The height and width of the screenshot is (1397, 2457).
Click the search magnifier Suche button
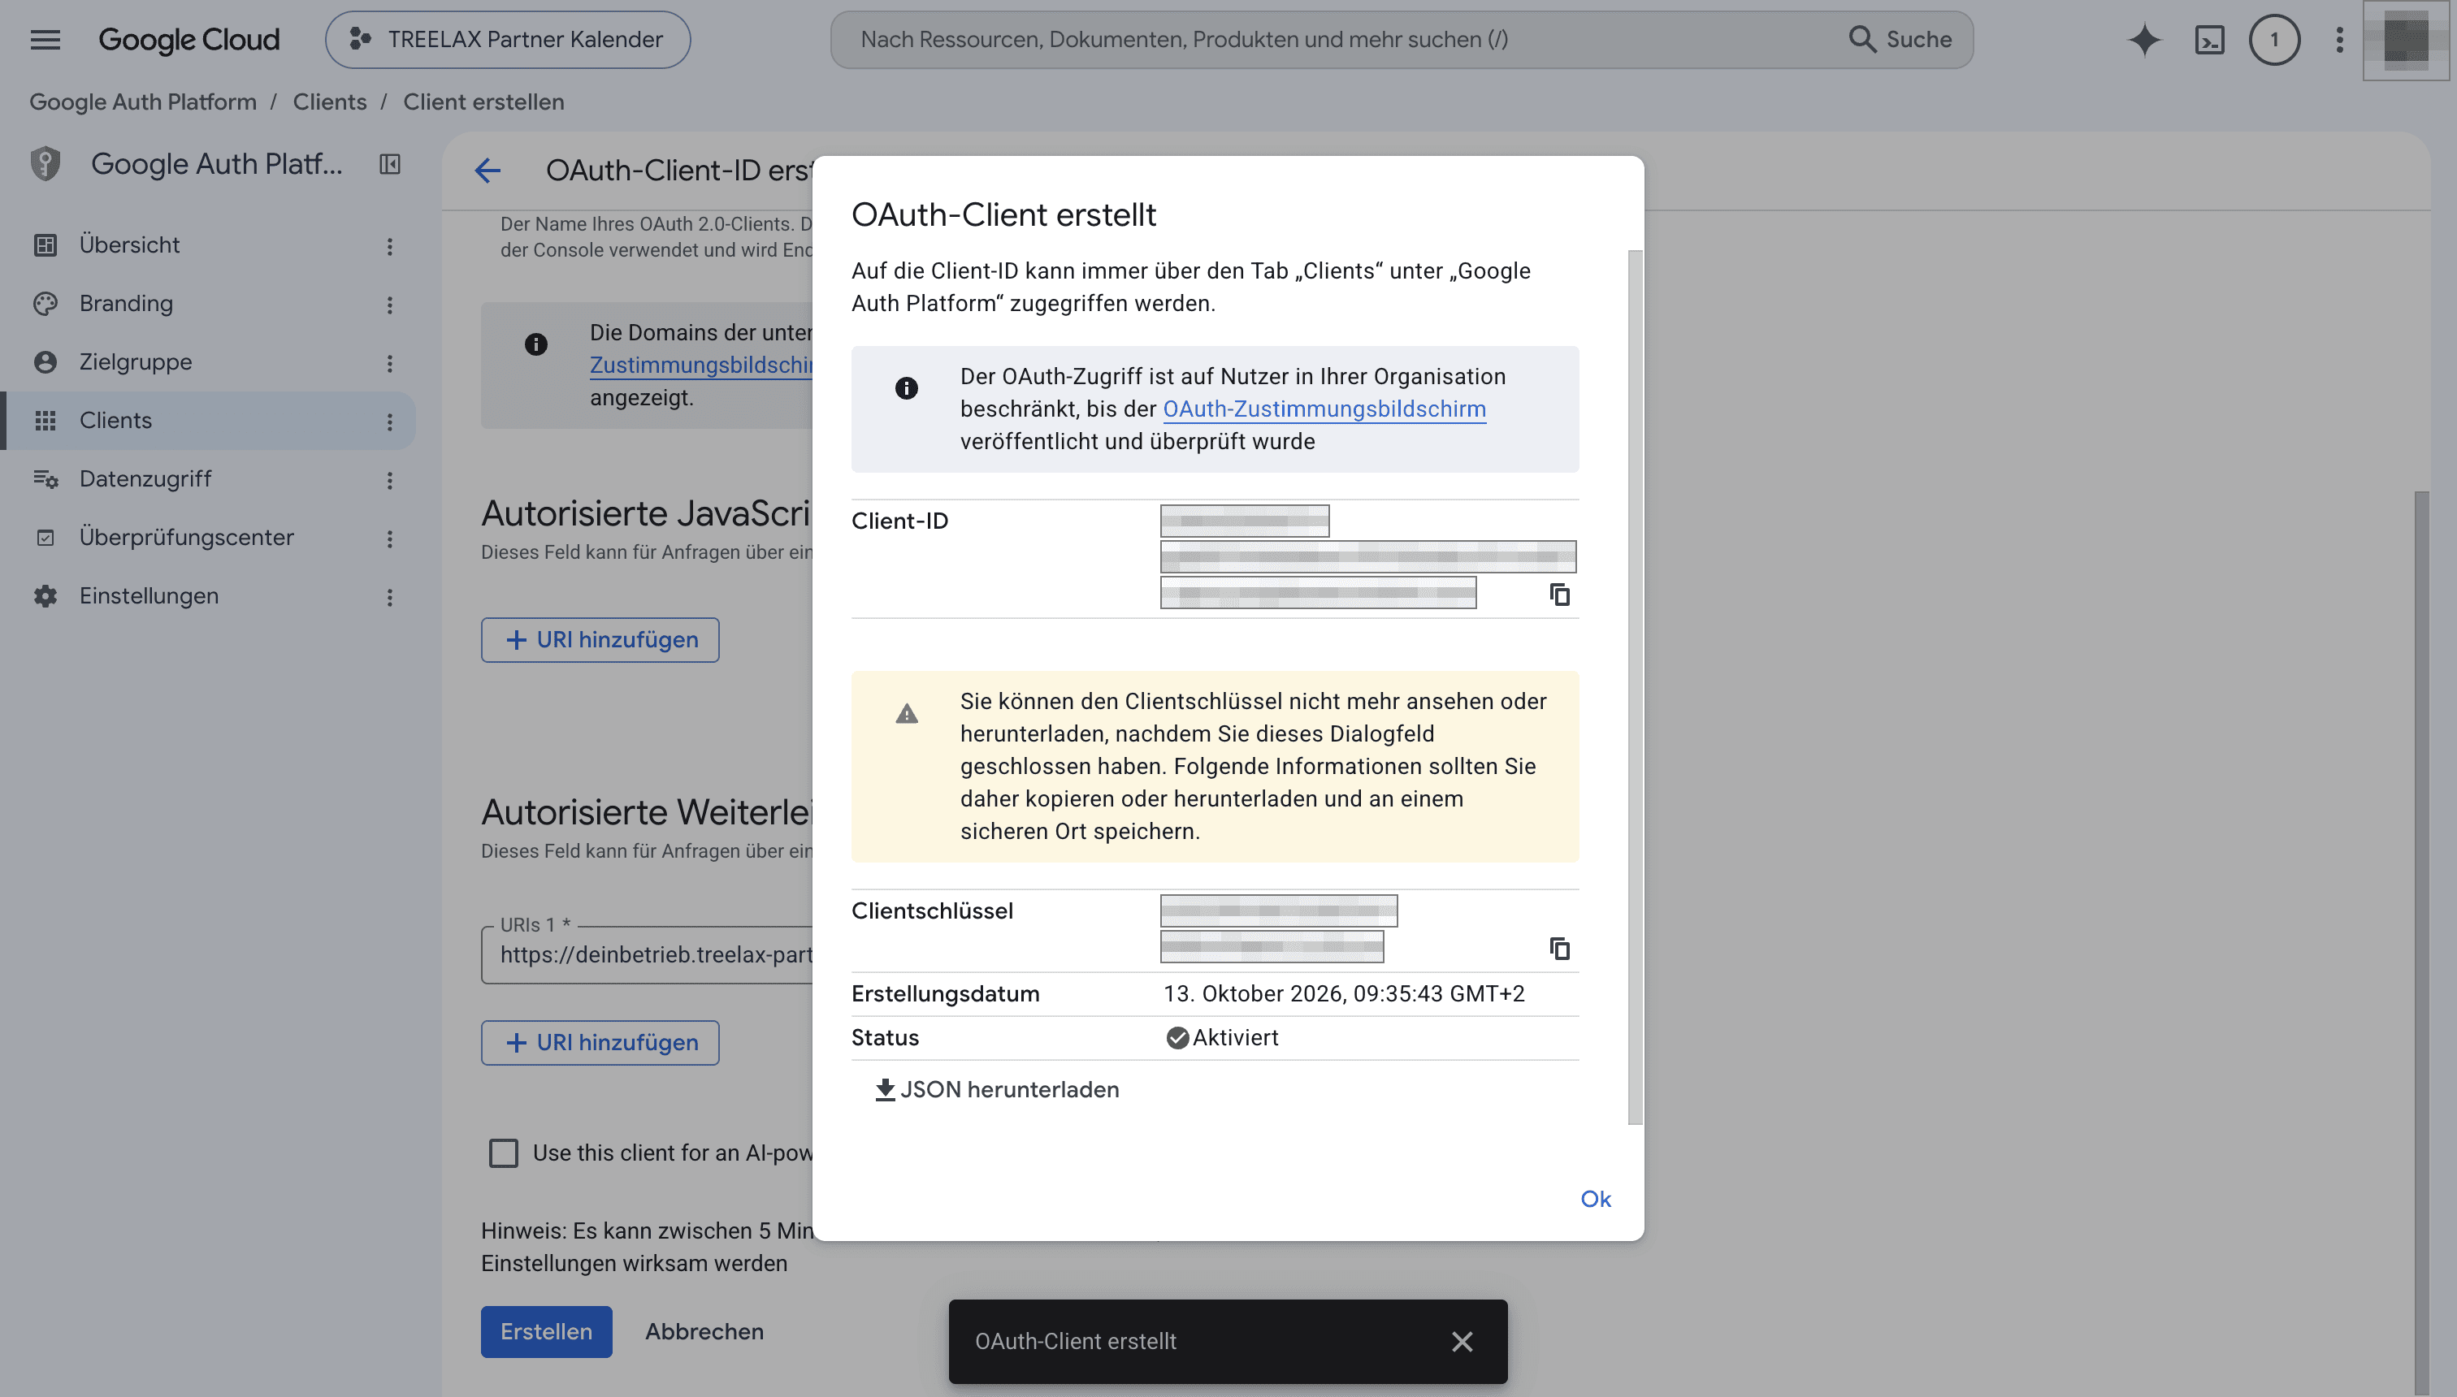[x=1900, y=39]
